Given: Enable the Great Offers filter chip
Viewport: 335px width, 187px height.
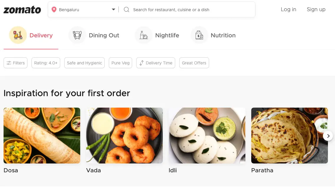Looking at the screenshot, I should click(194, 63).
